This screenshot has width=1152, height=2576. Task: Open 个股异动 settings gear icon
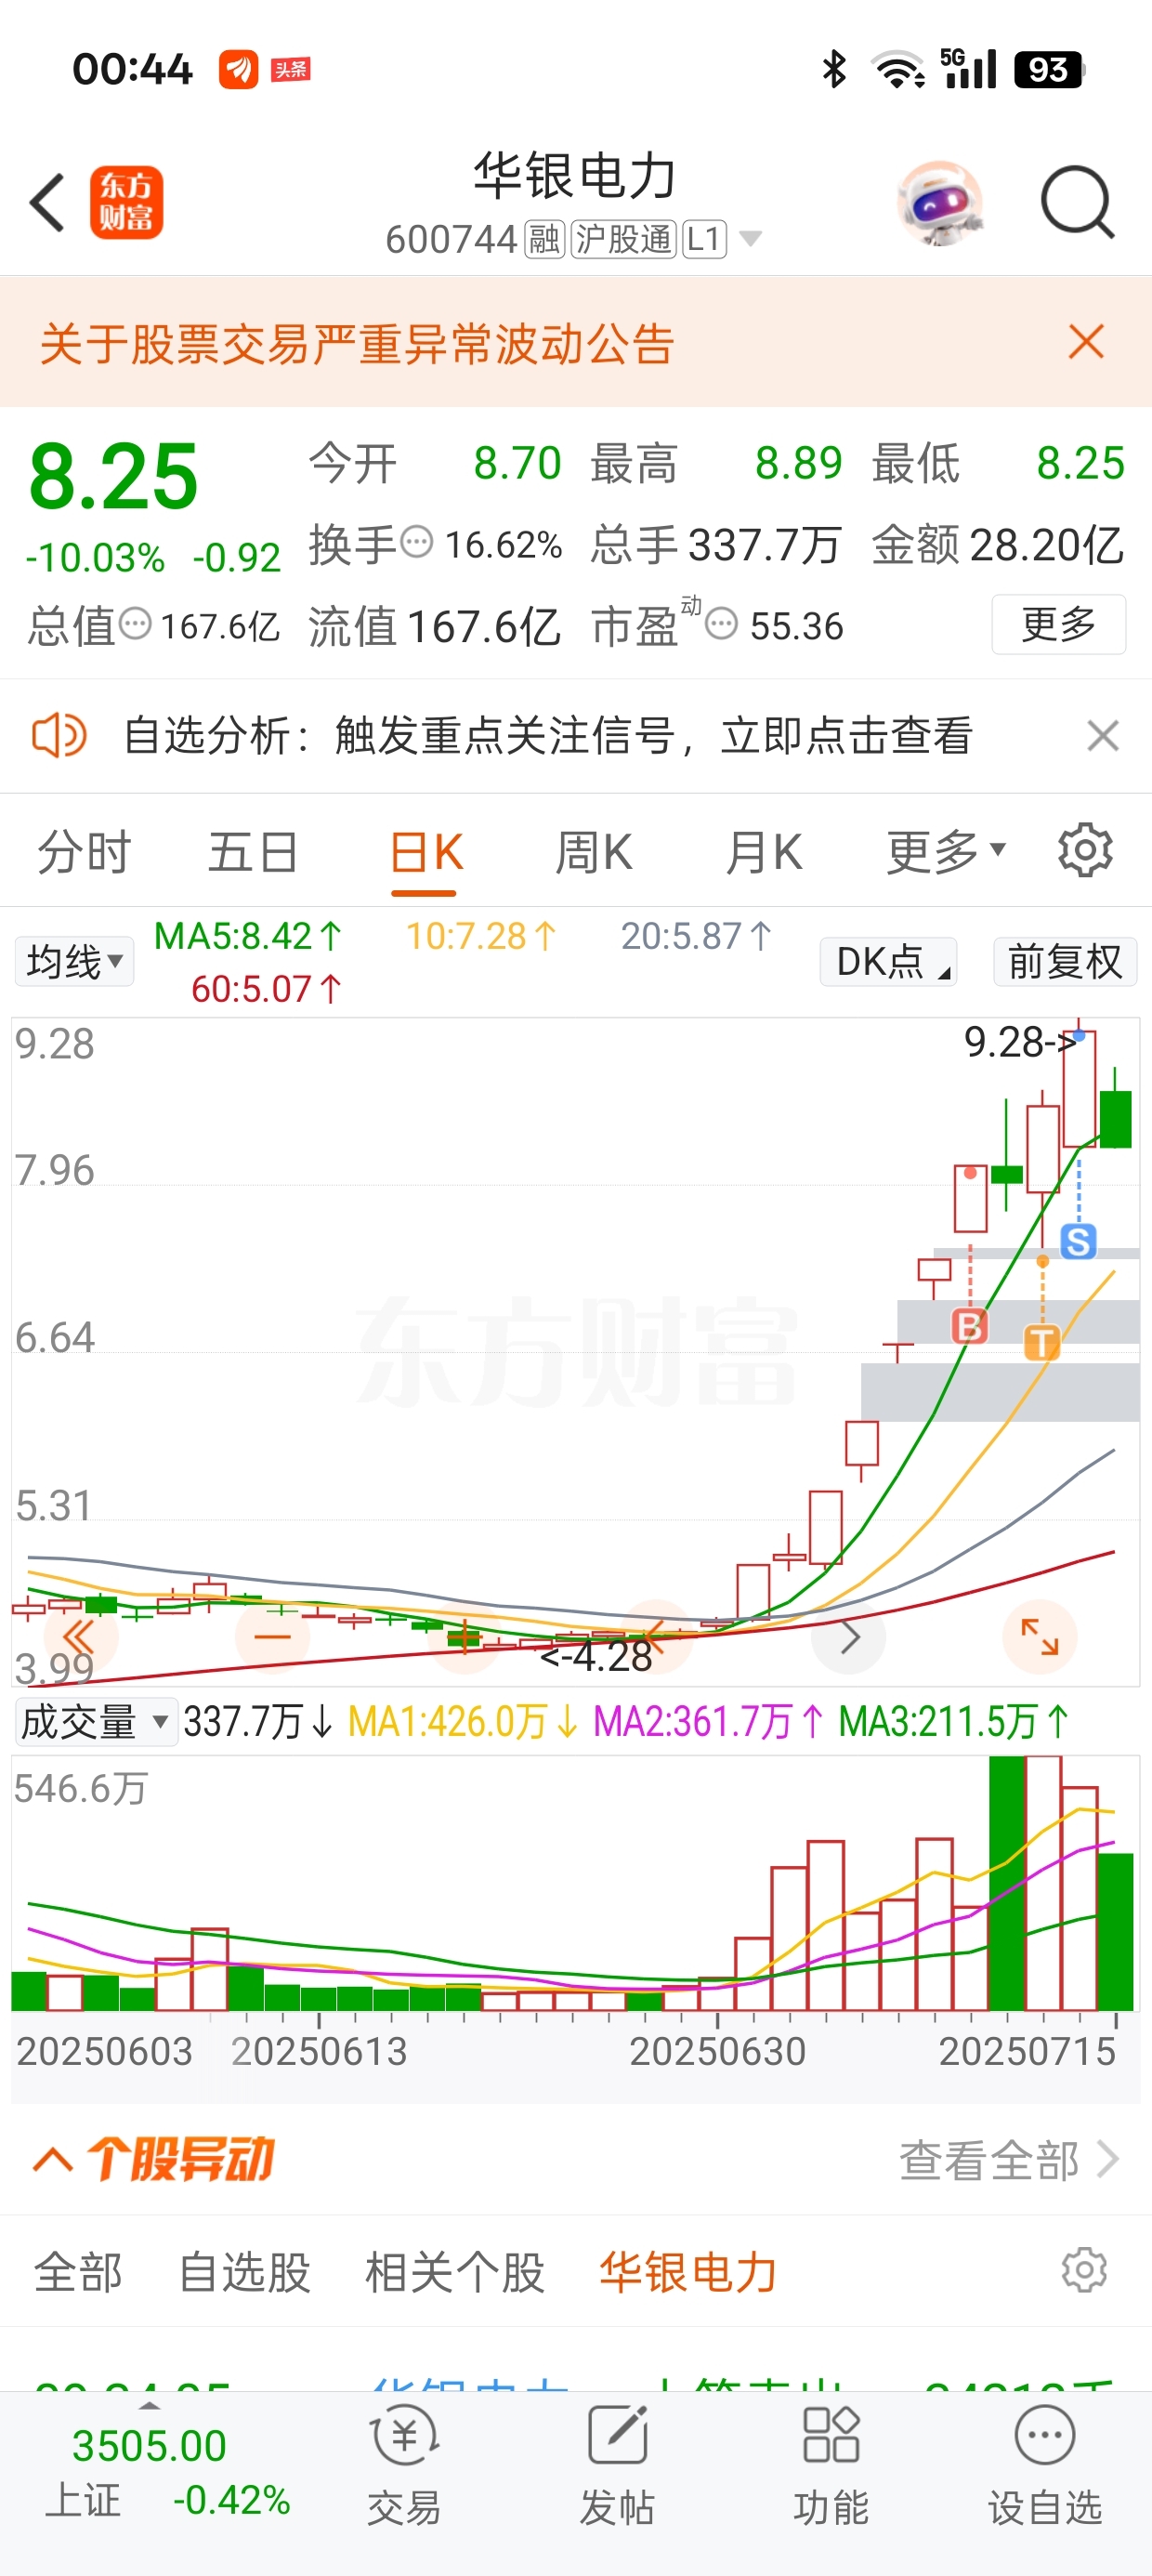point(1084,2271)
